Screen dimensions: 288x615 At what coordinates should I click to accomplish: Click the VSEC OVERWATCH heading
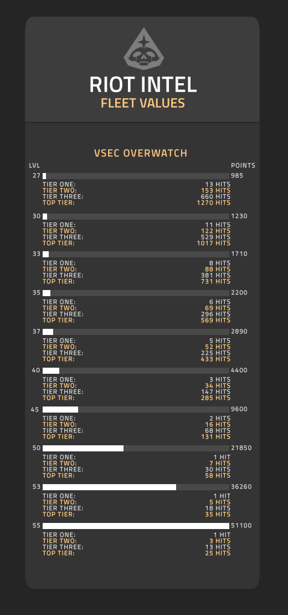(x=141, y=153)
